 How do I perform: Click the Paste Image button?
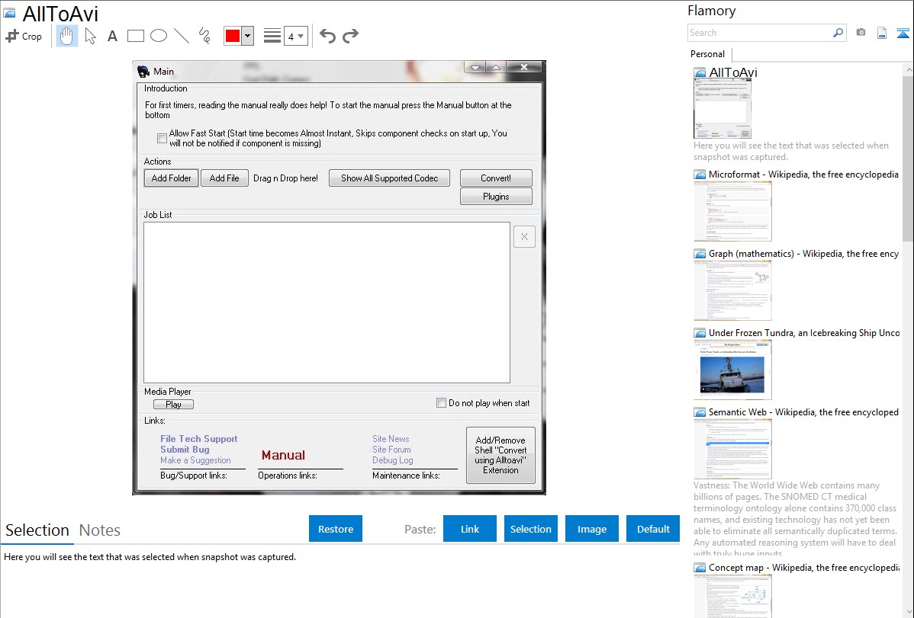coord(591,529)
